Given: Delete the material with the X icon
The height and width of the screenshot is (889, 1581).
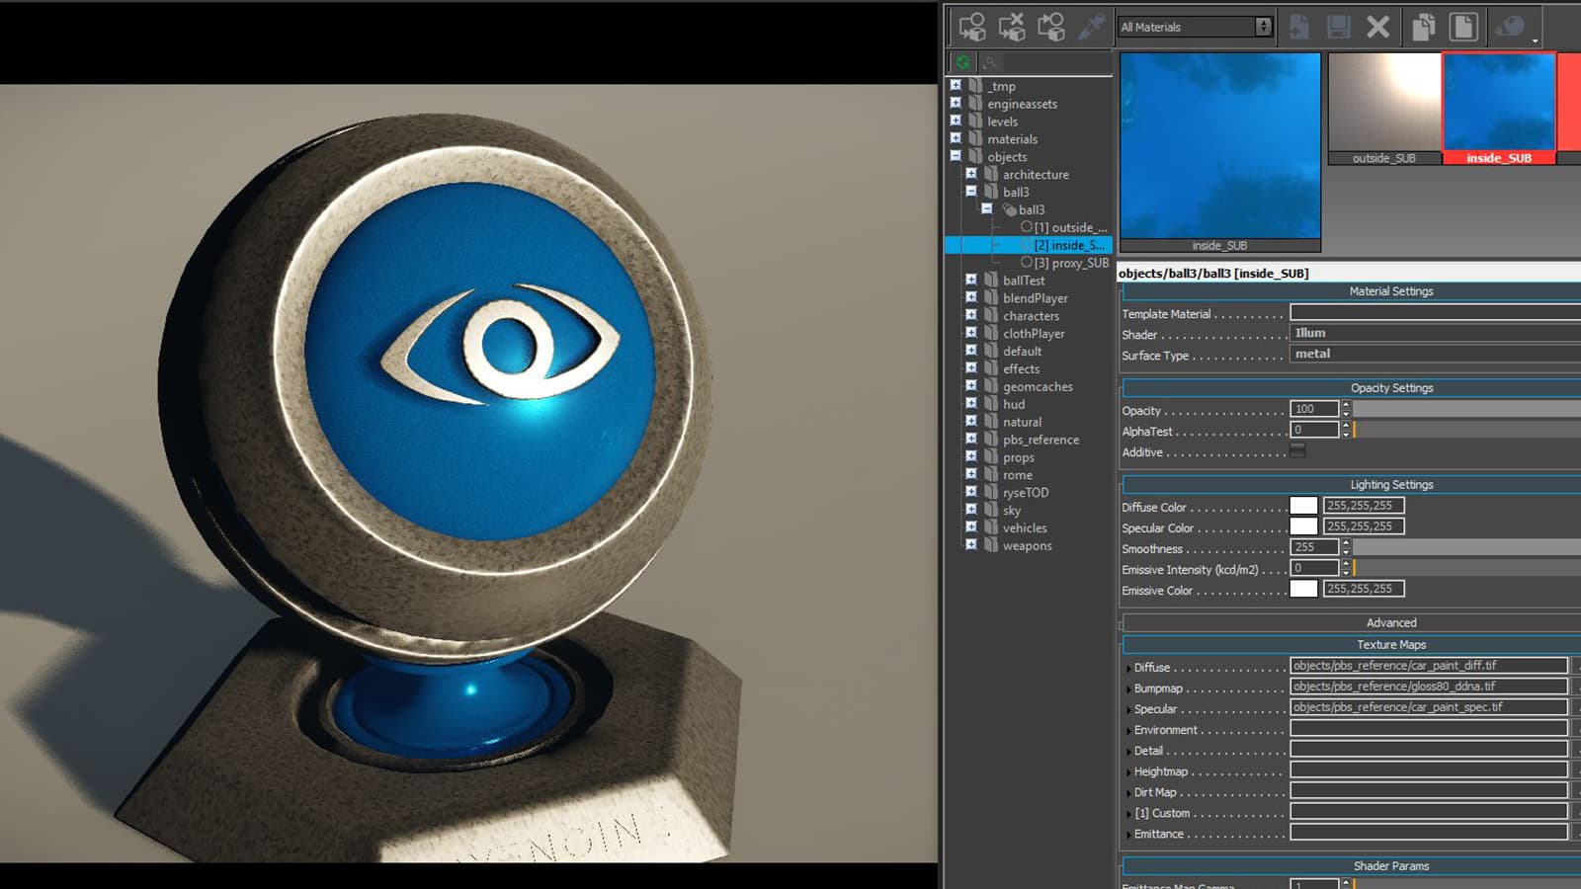Looking at the screenshot, I should 1378,27.
